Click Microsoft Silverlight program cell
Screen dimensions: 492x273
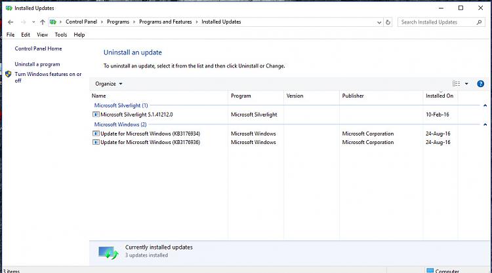(x=254, y=115)
